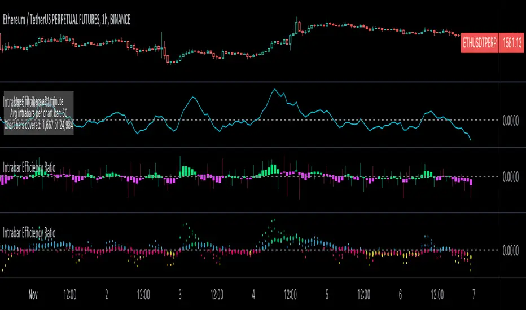
Task: Click the date 5 label on the time axis
Action: (327, 295)
